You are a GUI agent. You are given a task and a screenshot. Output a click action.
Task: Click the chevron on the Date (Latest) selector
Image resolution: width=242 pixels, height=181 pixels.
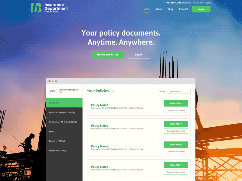[188, 91]
